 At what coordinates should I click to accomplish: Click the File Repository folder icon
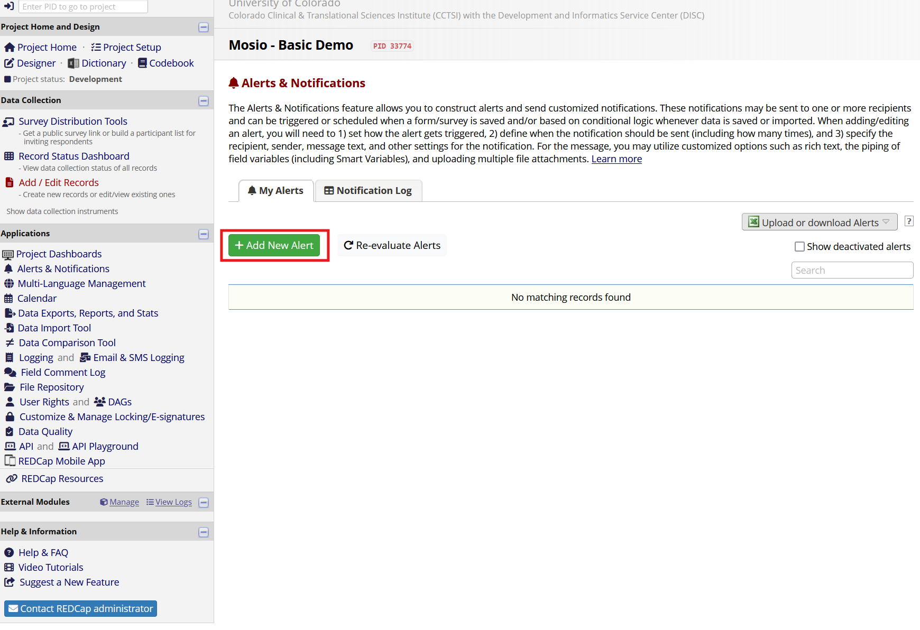pyautogui.click(x=10, y=387)
